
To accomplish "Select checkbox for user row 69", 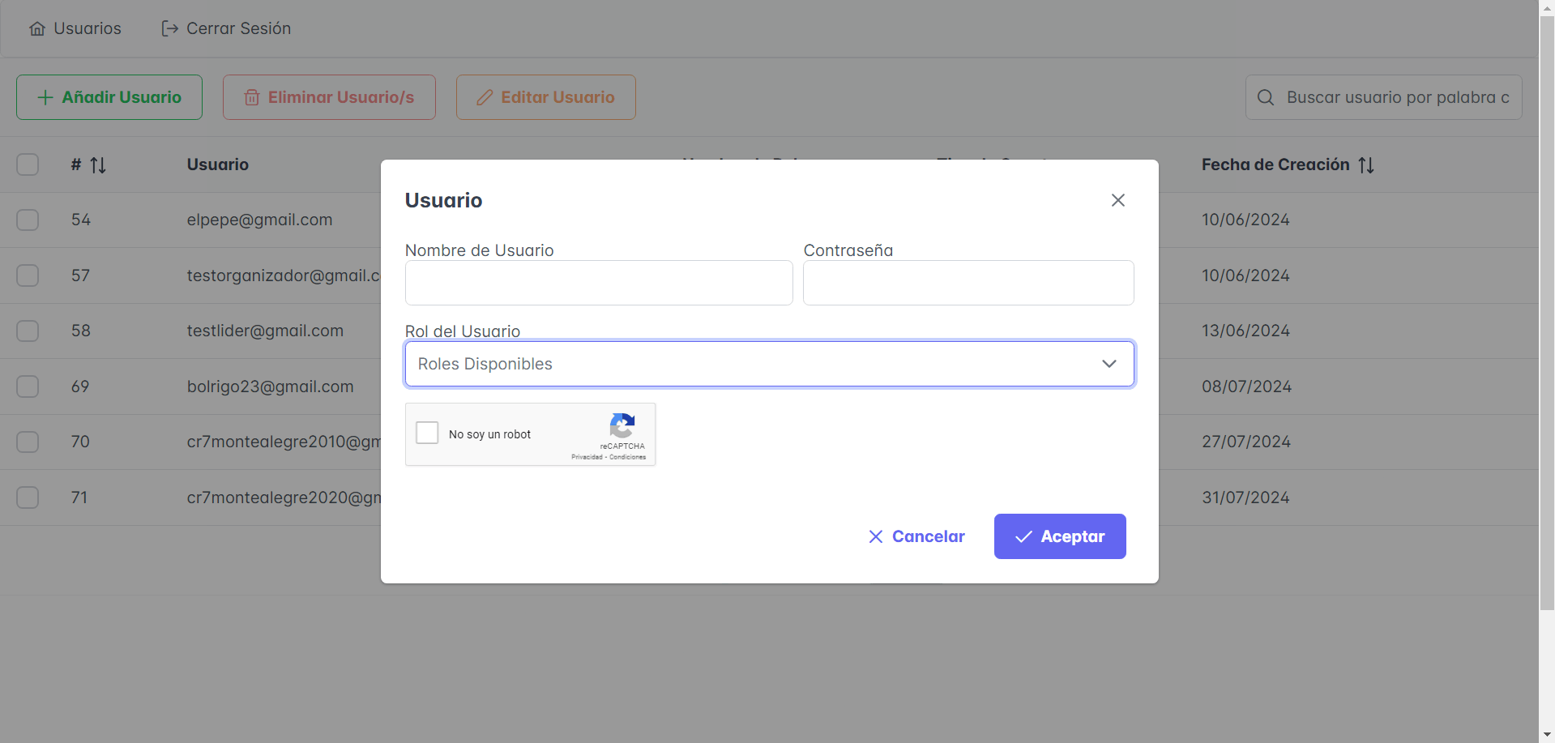I will pyautogui.click(x=28, y=386).
